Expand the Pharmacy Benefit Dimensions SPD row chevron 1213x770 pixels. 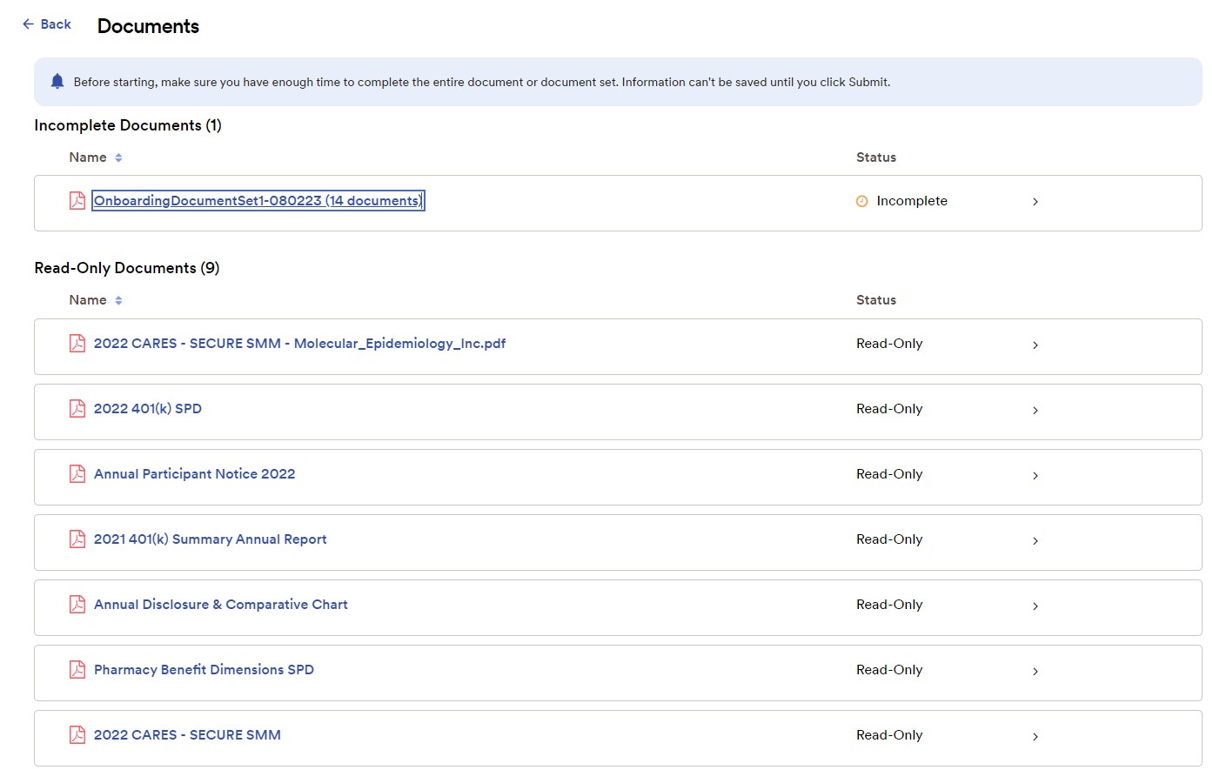[x=1035, y=671]
